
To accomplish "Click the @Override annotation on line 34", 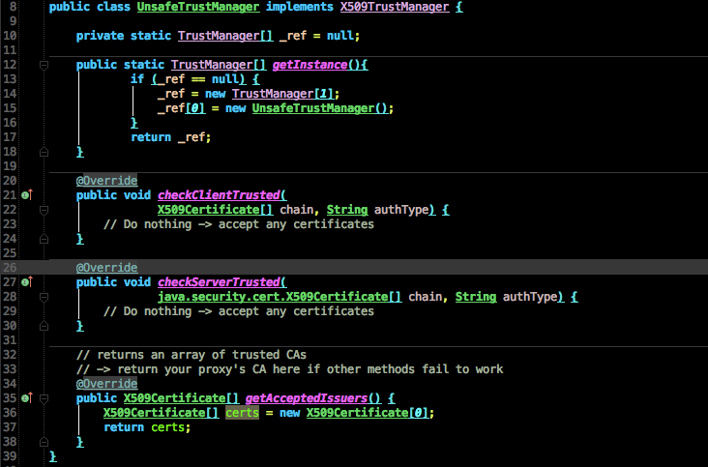I will tap(106, 384).
